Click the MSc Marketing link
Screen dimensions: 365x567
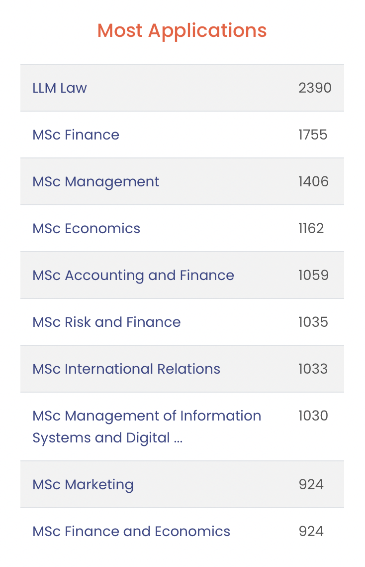(83, 485)
